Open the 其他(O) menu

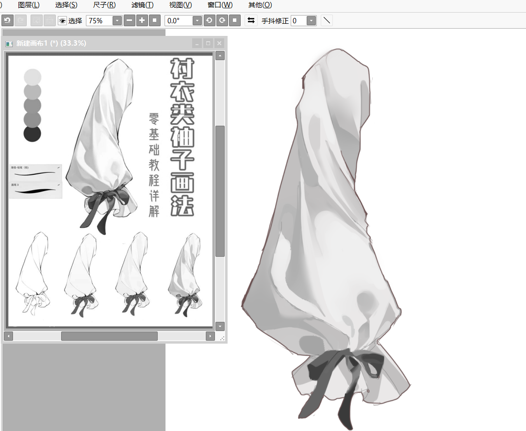pyautogui.click(x=260, y=5)
